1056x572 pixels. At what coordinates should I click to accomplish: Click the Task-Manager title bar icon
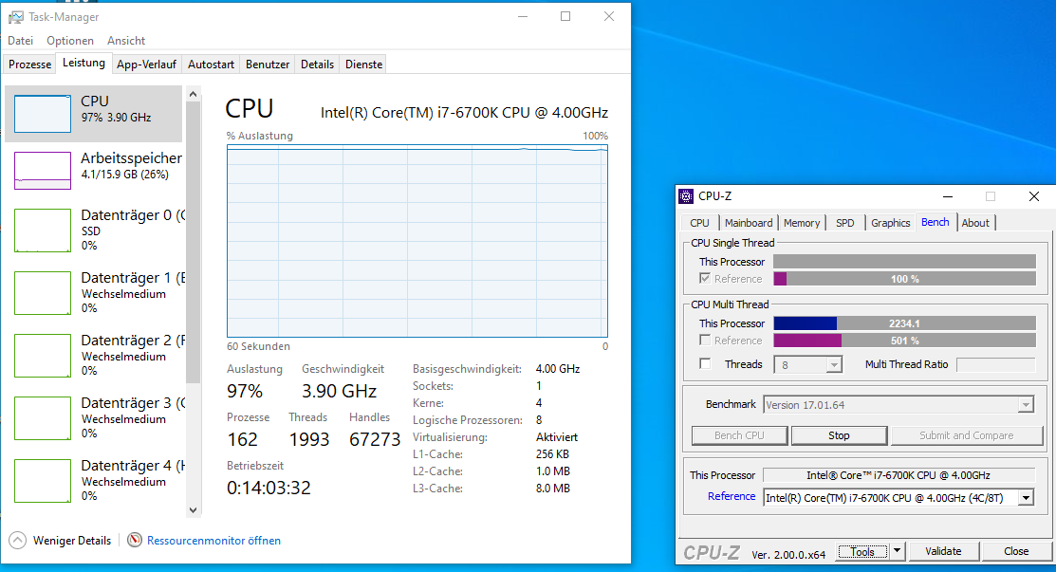point(15,17)
